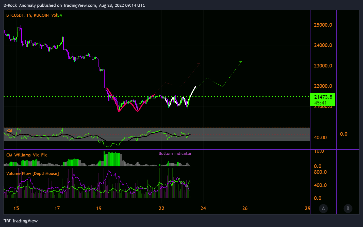
Task: Click the 400.0 Volume Flow axis value
Action: pyautogui.click(x=320, y=185)
